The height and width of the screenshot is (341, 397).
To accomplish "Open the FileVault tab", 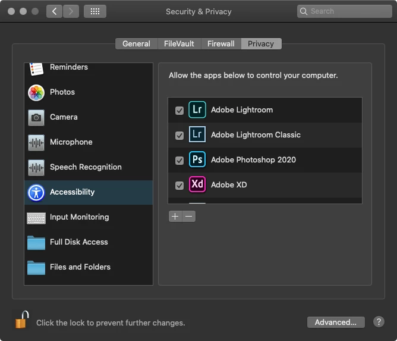I will (179, 44).
